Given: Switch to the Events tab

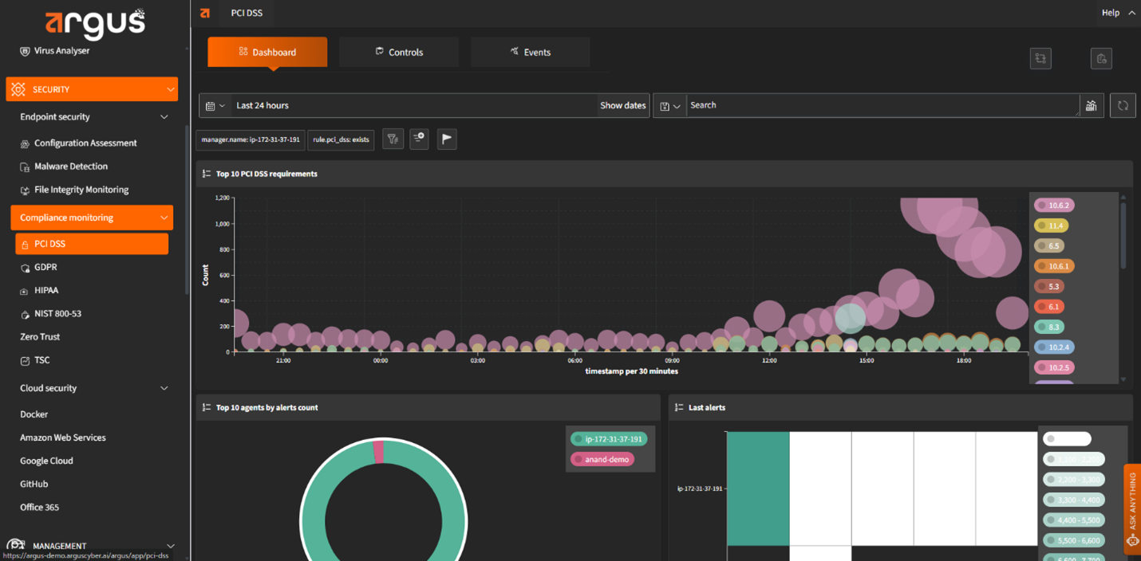Looking at the screenshot, I should coord(530,53).
